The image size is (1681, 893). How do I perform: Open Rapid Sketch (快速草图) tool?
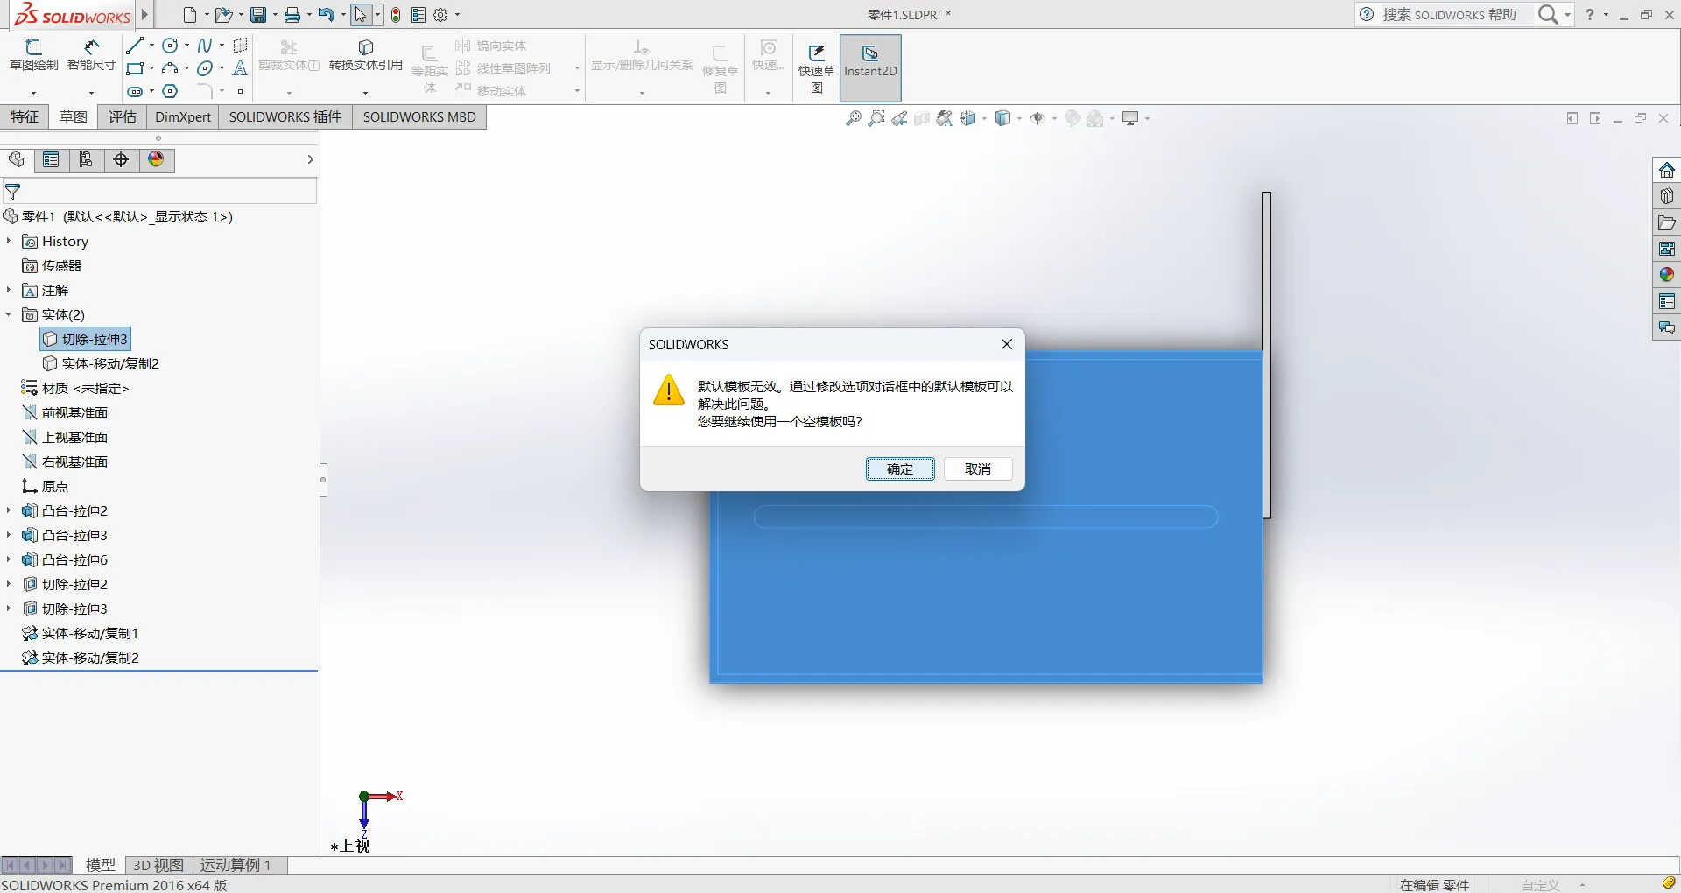817,68
